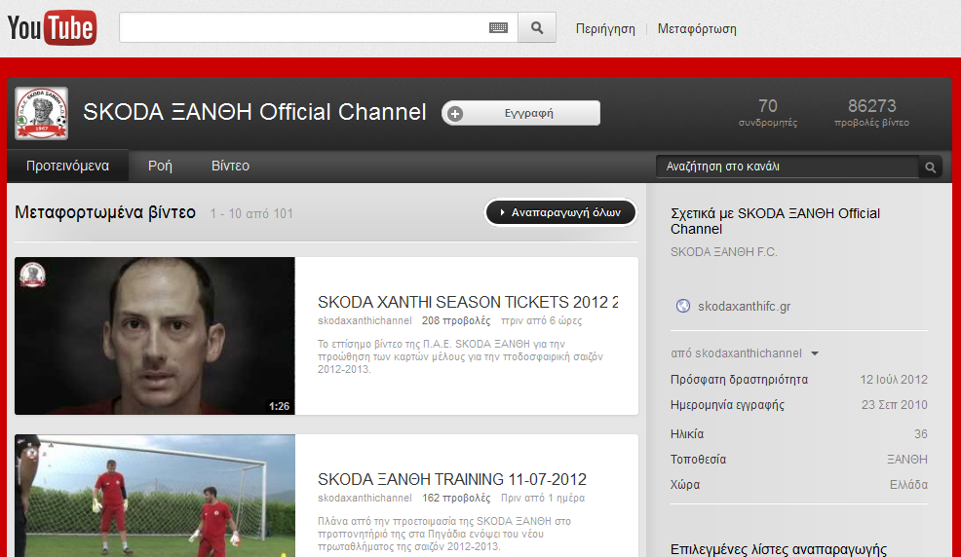Image resolution: width=961 pixels, height=557 pixels.
Task: Click the SKODA Xanthi channel avatar
Action: tap(41, 113)
